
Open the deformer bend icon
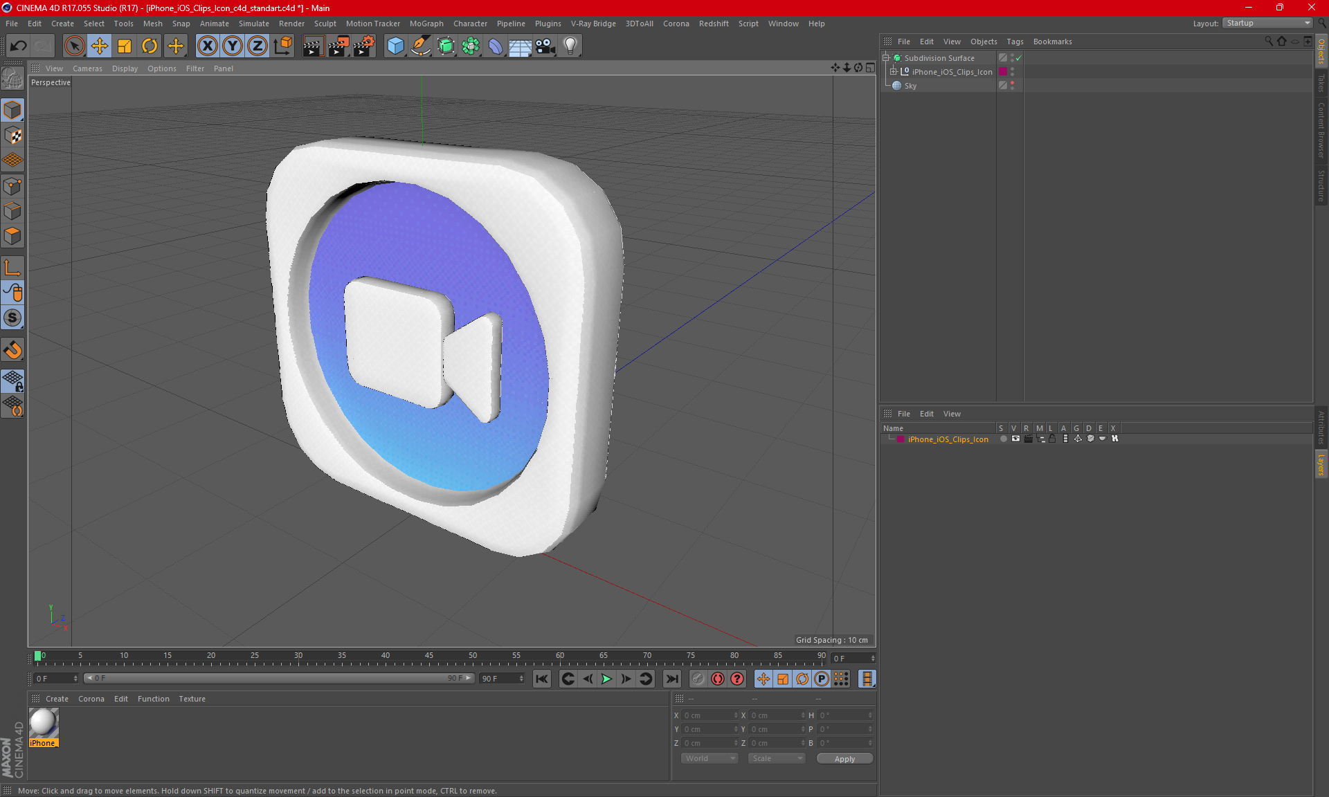(496, 46)
